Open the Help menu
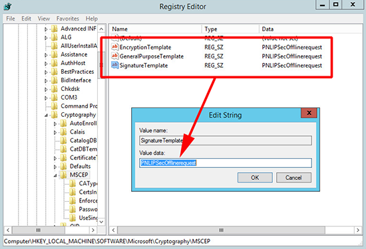 tap(92, 19)
